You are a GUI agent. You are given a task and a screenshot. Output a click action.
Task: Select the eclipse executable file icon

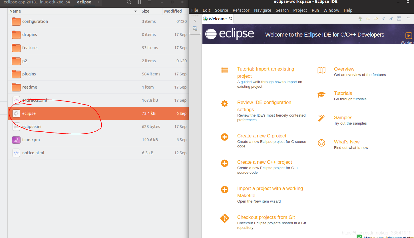click(16, 113)
